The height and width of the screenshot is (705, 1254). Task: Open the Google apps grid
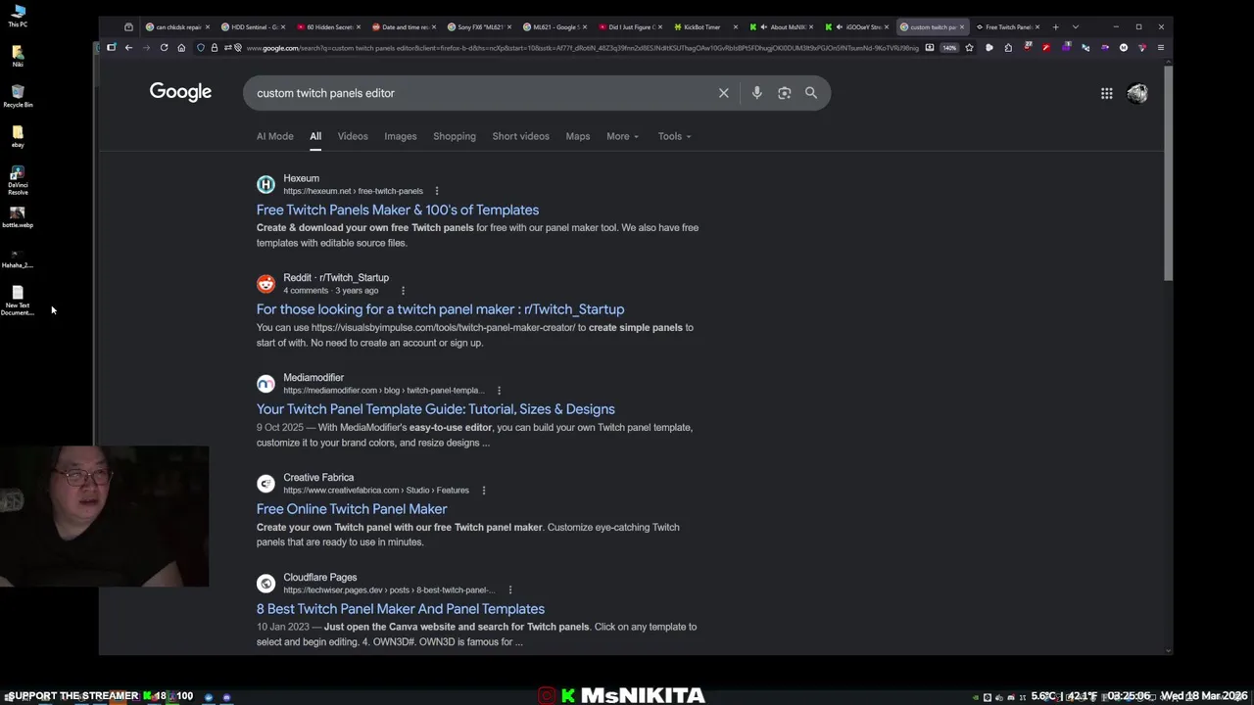click(x=1106, y=93)
